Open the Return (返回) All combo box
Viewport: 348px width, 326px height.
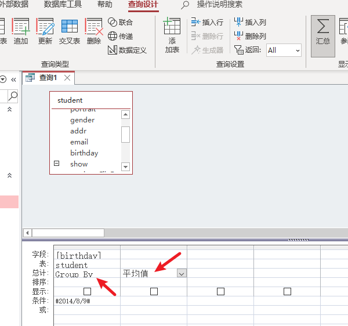pos(284,50)
